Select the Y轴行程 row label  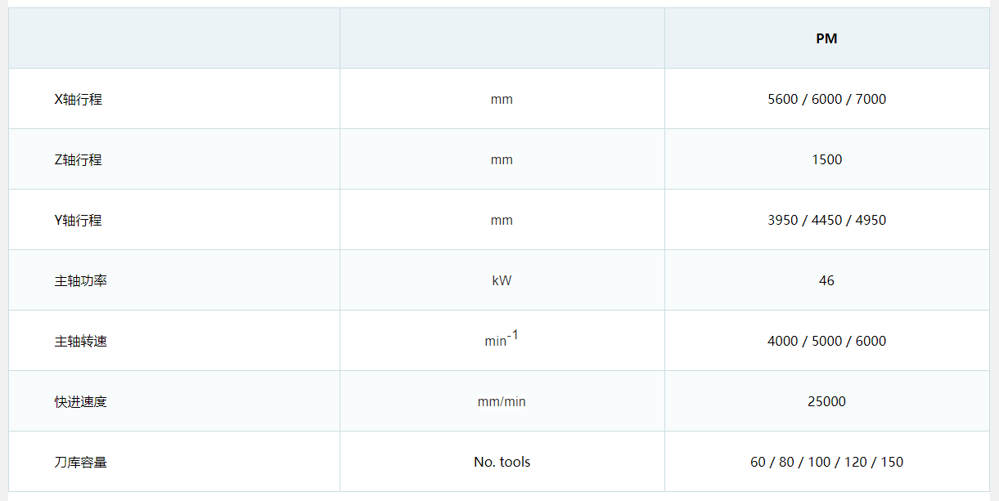click(x=79, y=220)
